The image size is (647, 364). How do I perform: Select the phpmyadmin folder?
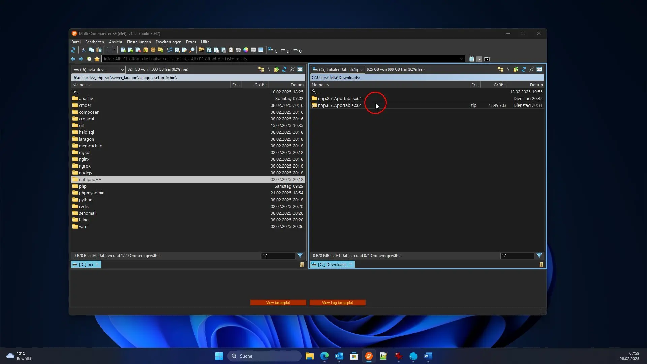pyautogui.click(x=188, y=193)
